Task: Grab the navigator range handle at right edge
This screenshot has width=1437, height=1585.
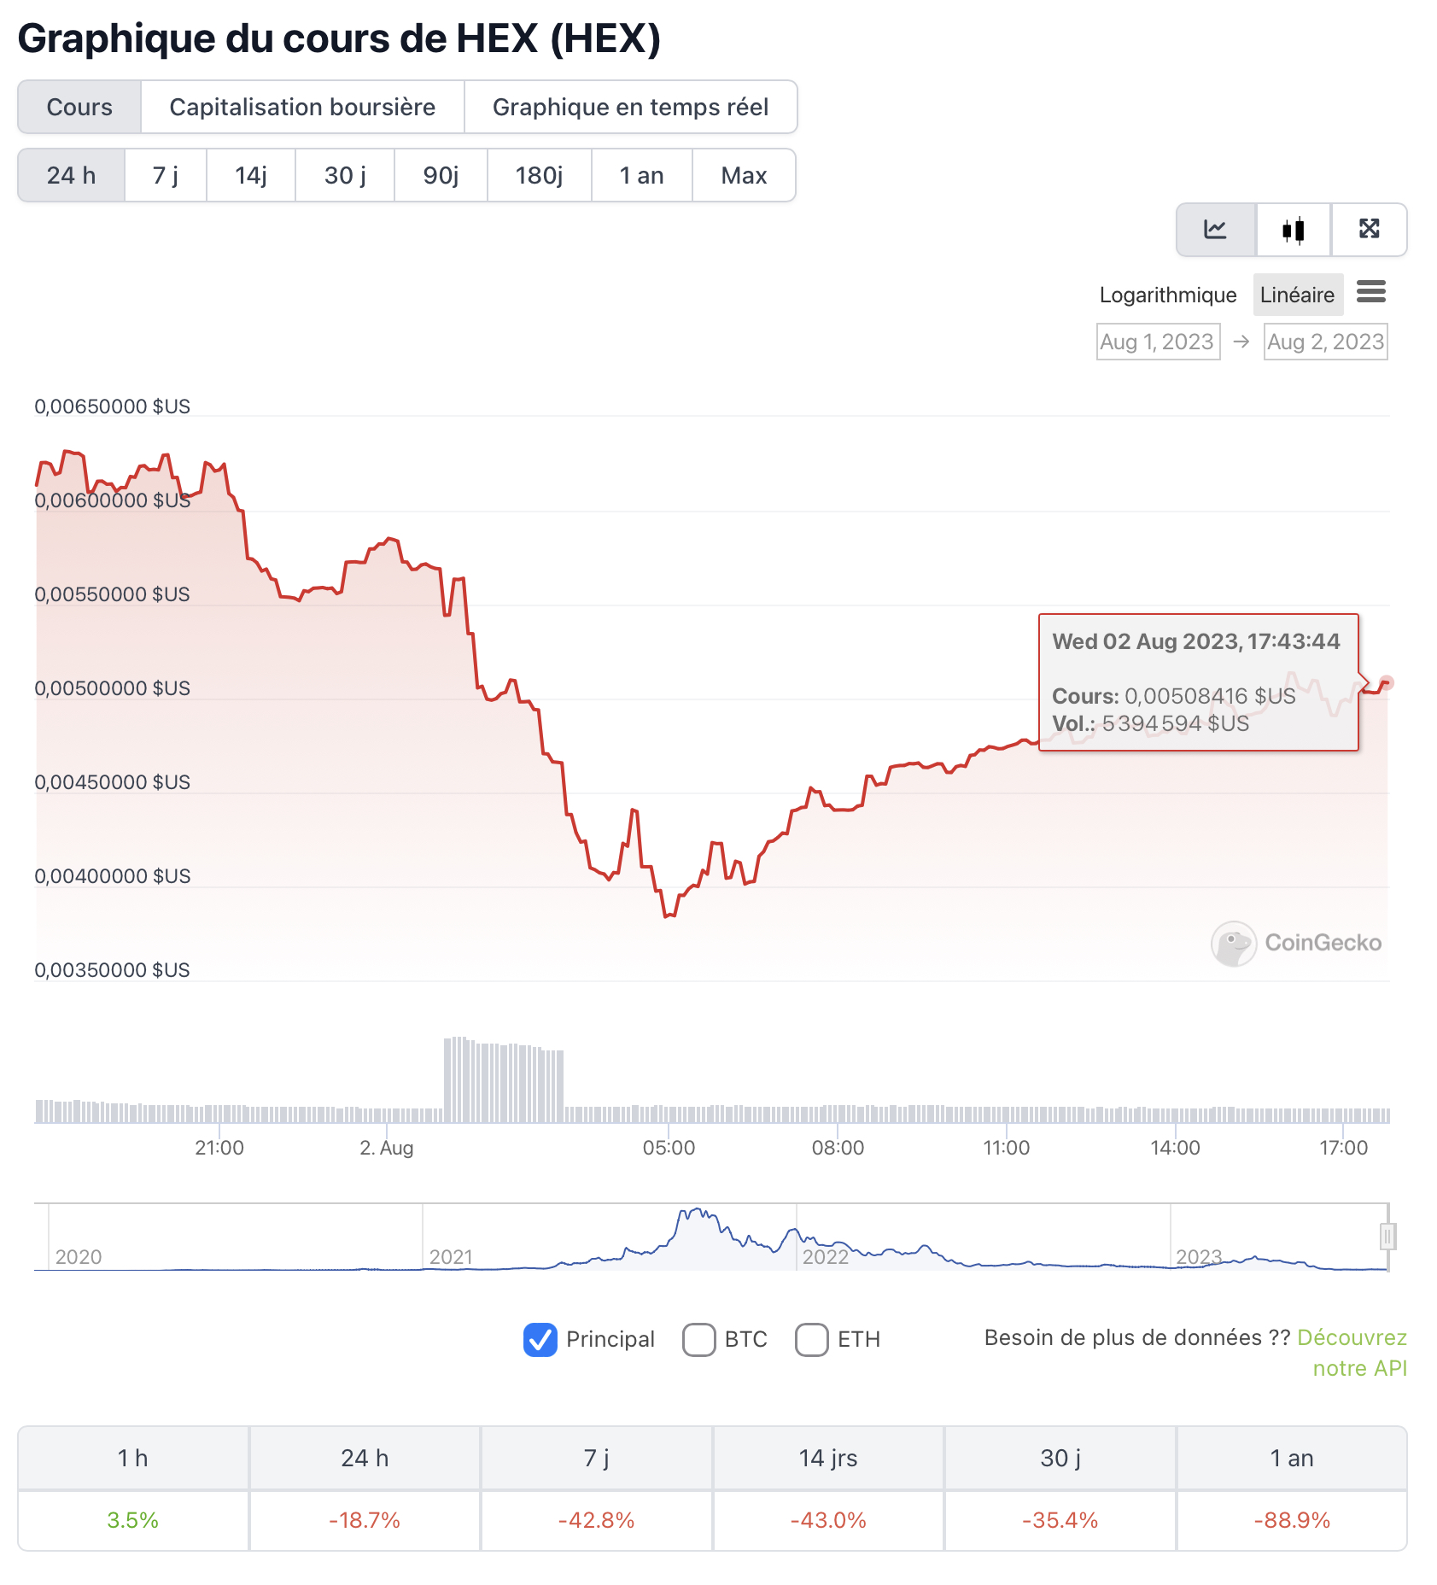Action: 1387,1236
